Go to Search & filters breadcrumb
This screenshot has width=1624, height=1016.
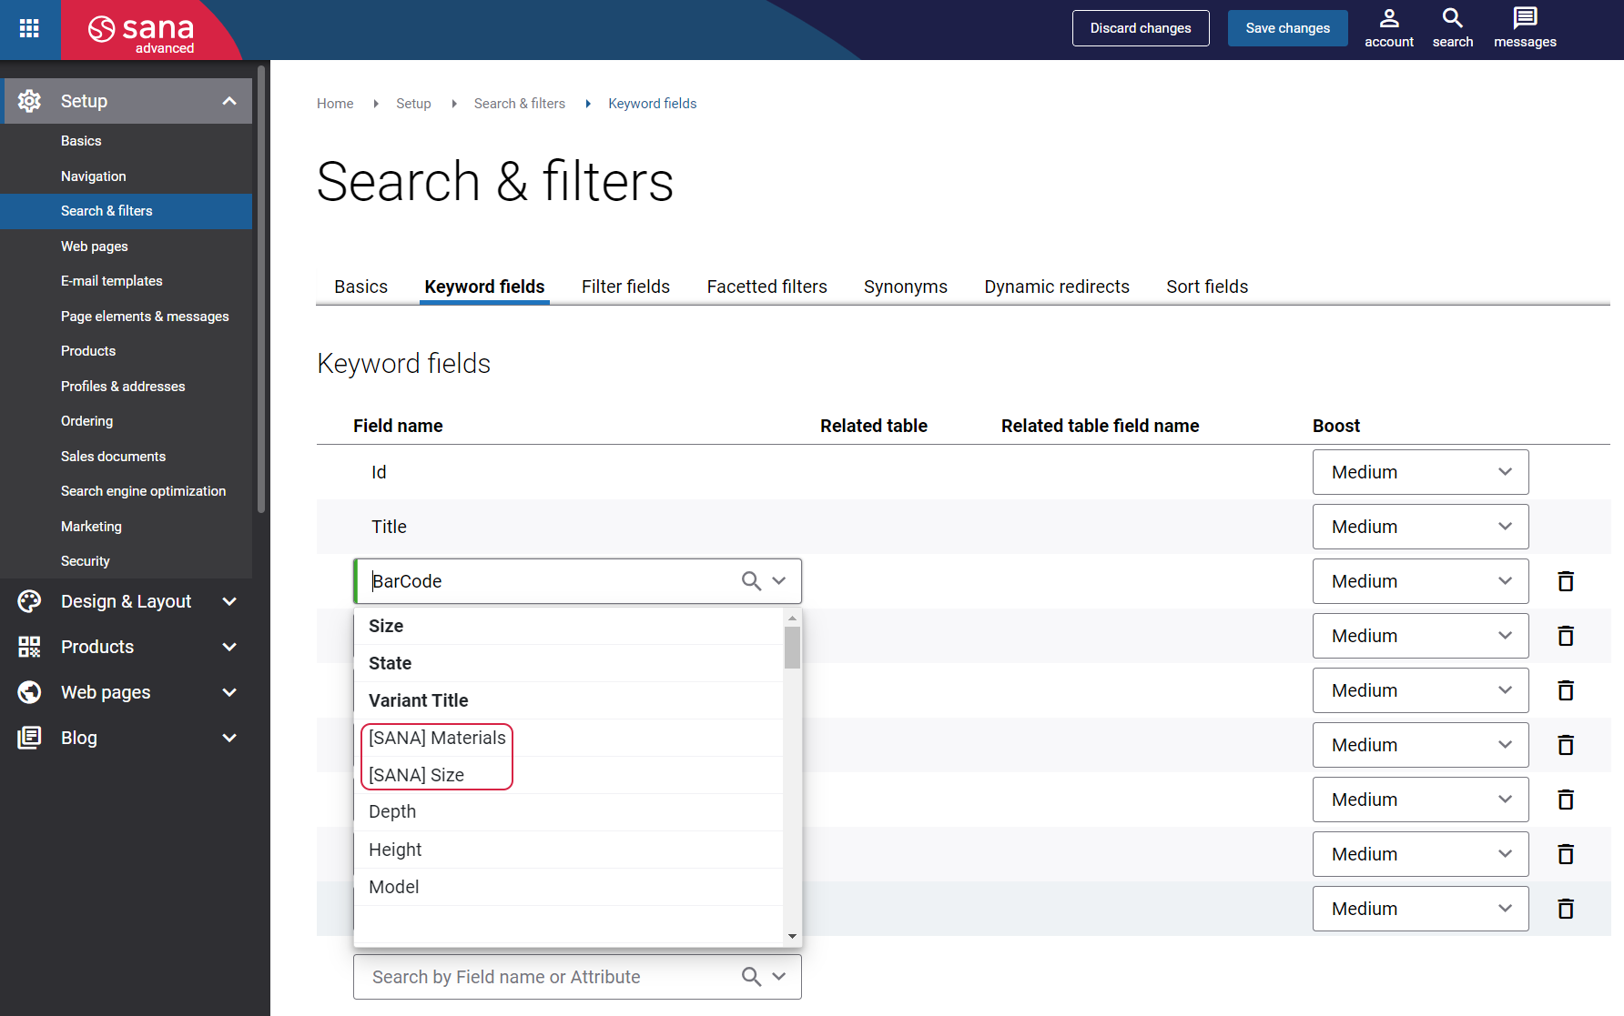point(519,104)
